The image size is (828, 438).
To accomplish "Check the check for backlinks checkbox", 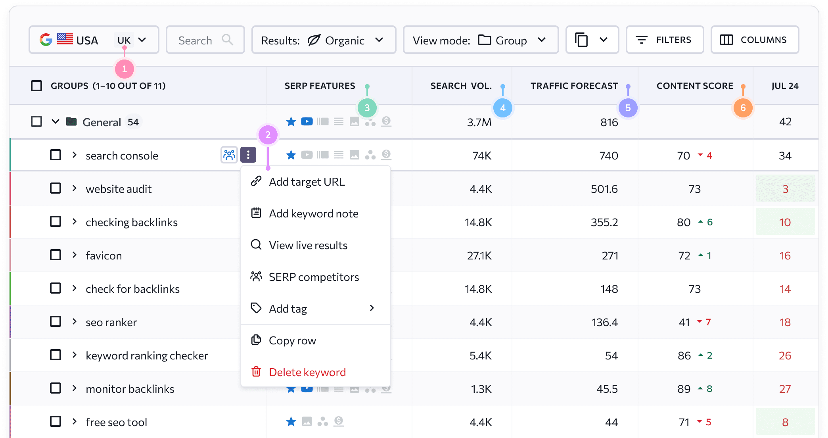I will pyautogui.click(x=56, y=288).
